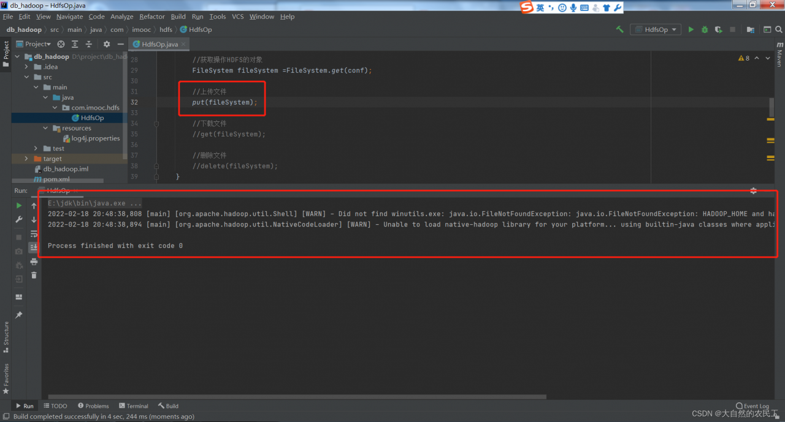Open Search Everywhere magnifier icon
This screenshot has height=422, width=785.
tap(779, 29)
